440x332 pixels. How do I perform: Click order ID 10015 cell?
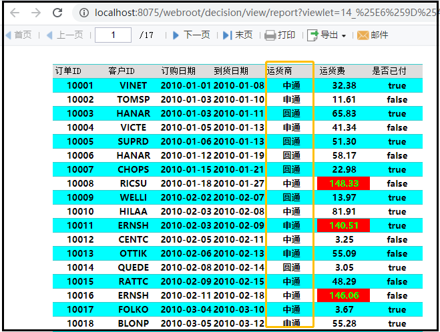tap(80, 281)
